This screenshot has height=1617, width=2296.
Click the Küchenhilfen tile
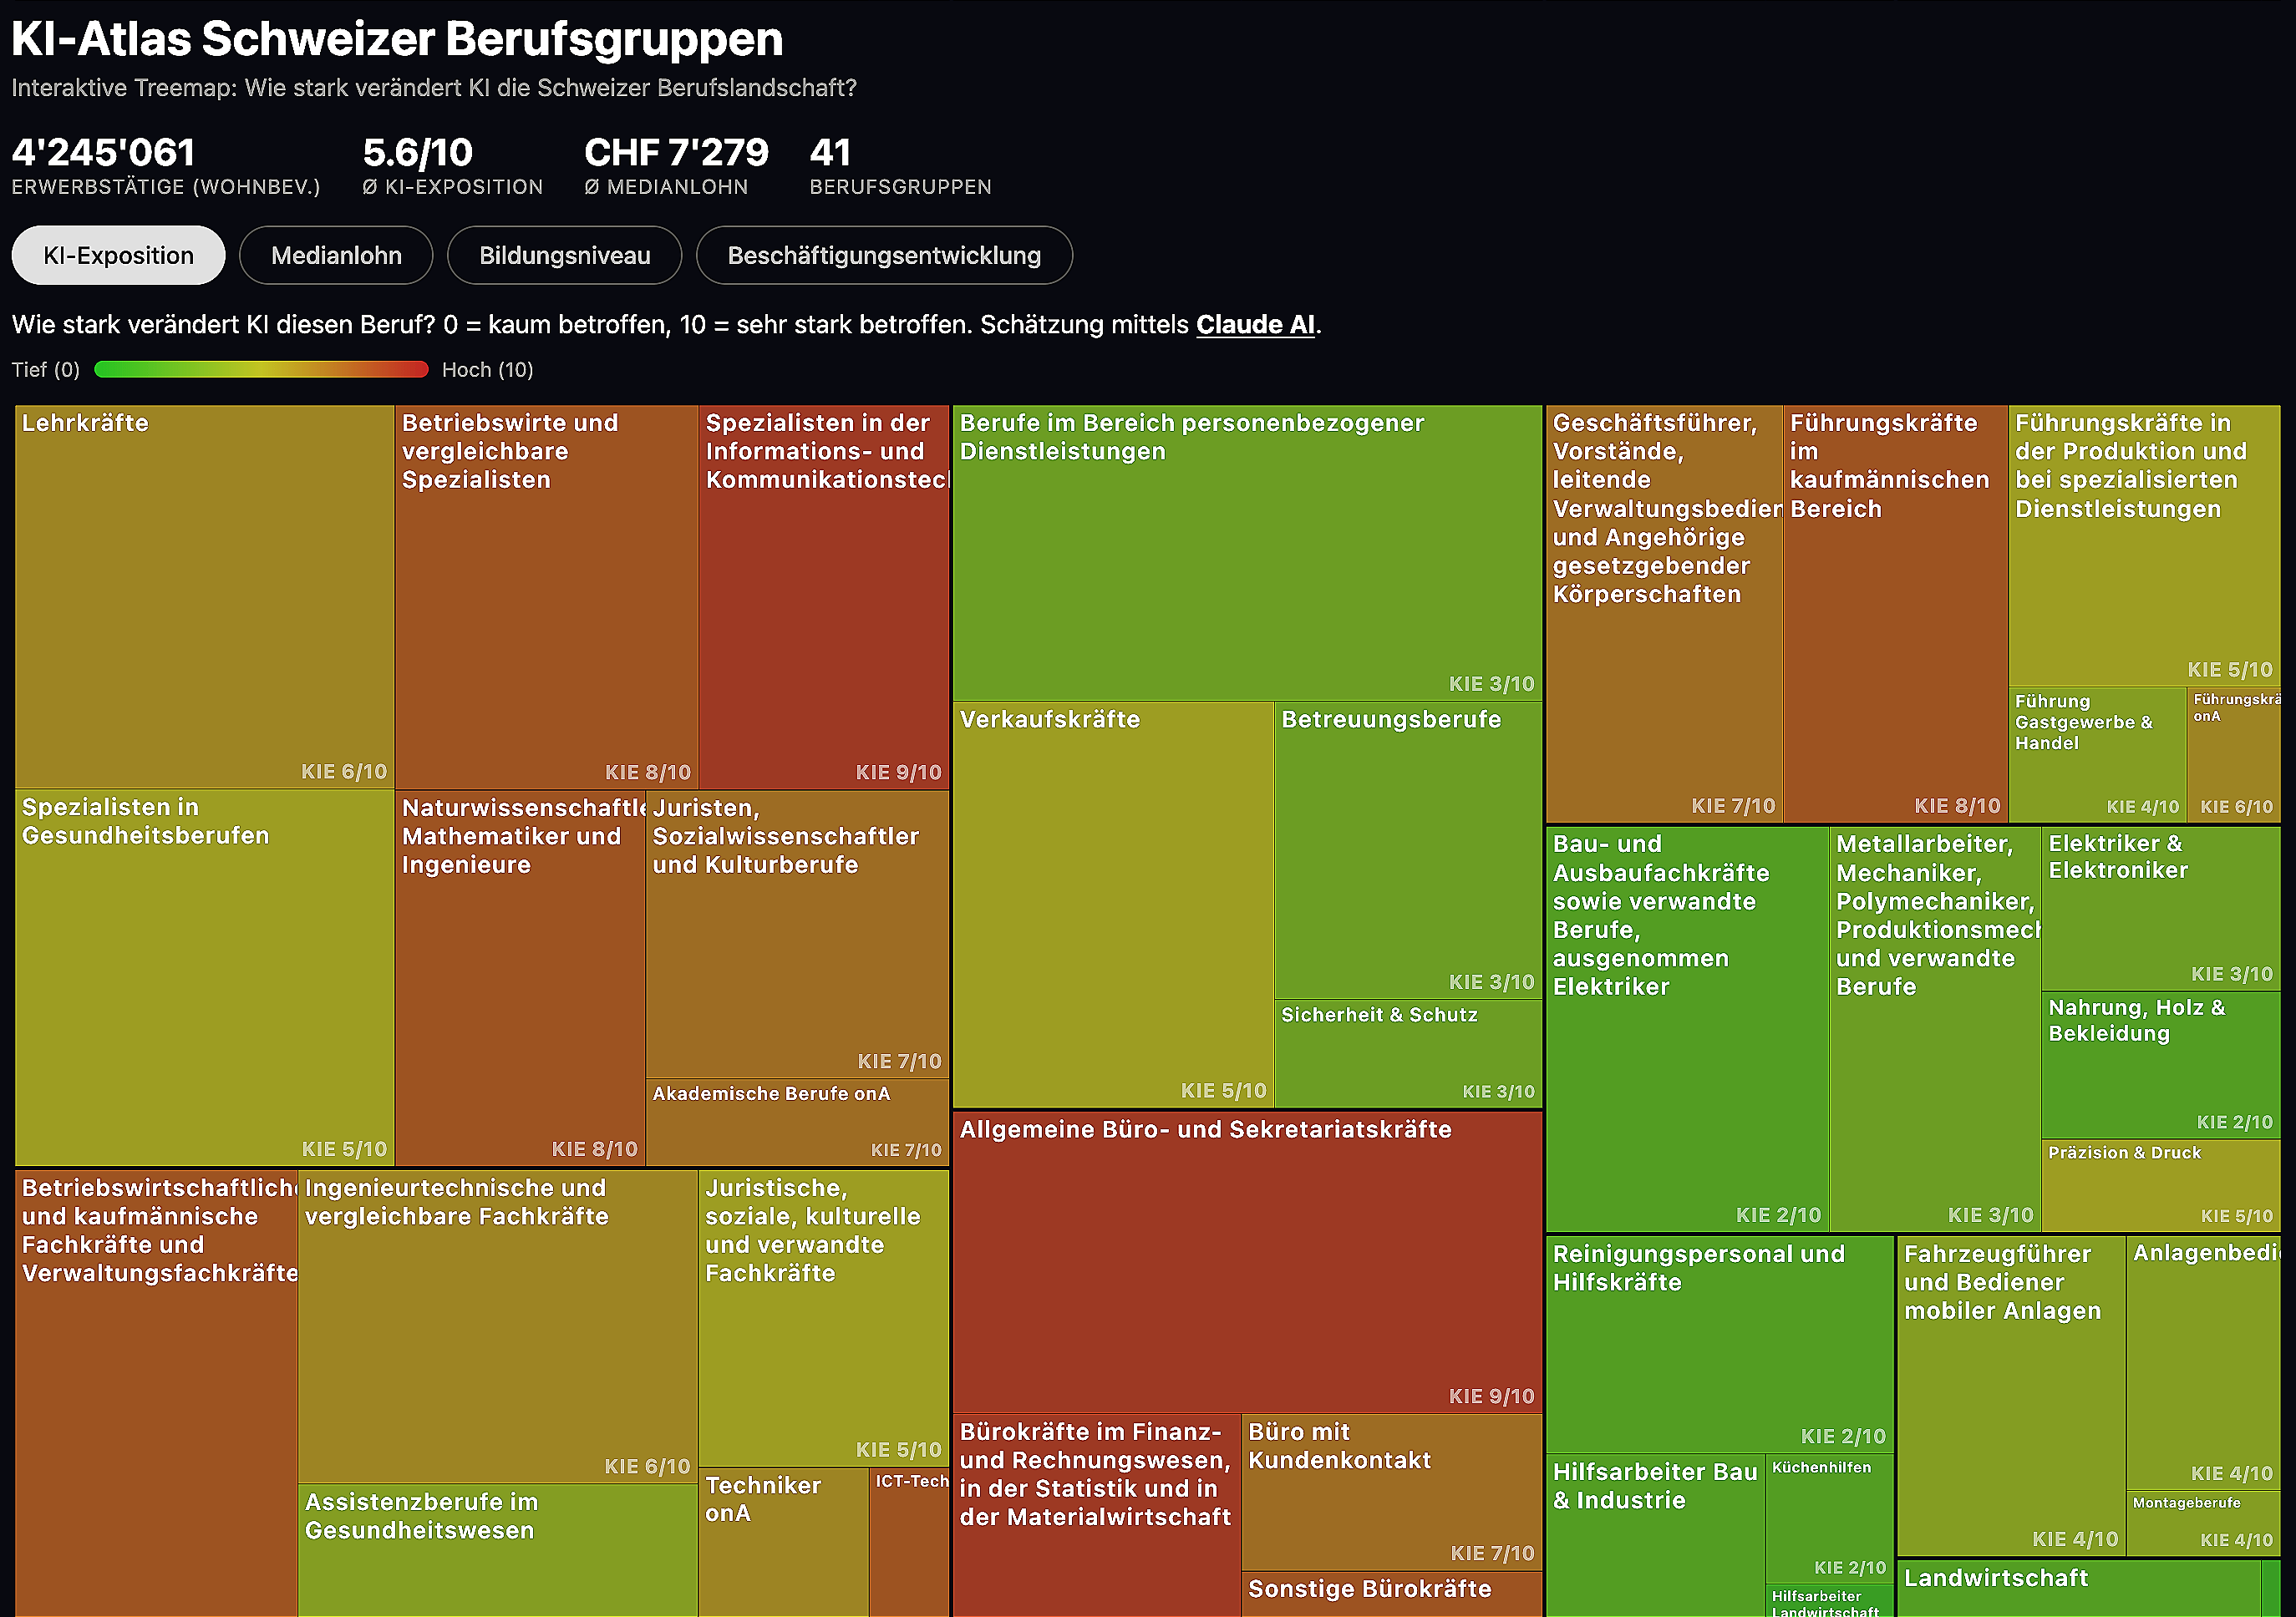pyautogui.click(x=1829, y=1519)
